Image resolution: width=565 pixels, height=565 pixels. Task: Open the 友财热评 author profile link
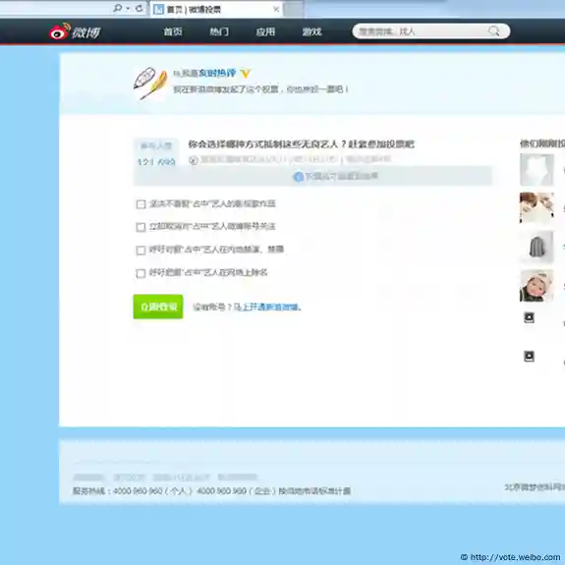click(x=217, y=74)
